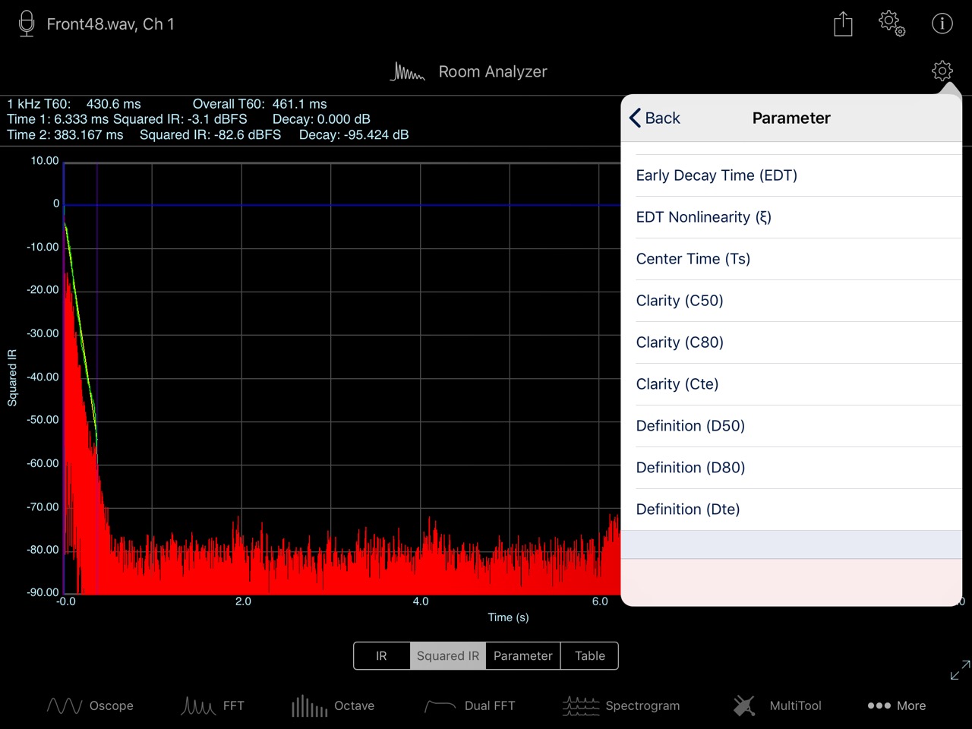The height and width of the screenshot is (729, 972).
Task: Open the Dual FFT tool
Action: (470, 705)
